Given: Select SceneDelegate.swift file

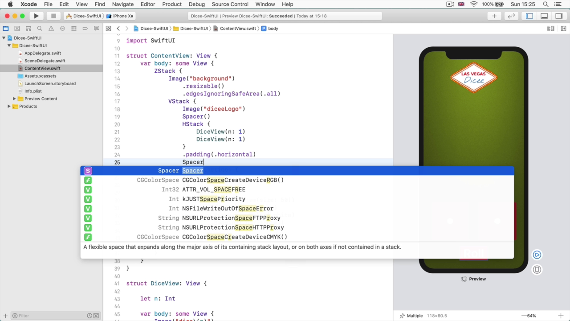Looking at the screenshot, I should [x=45, y=61].
